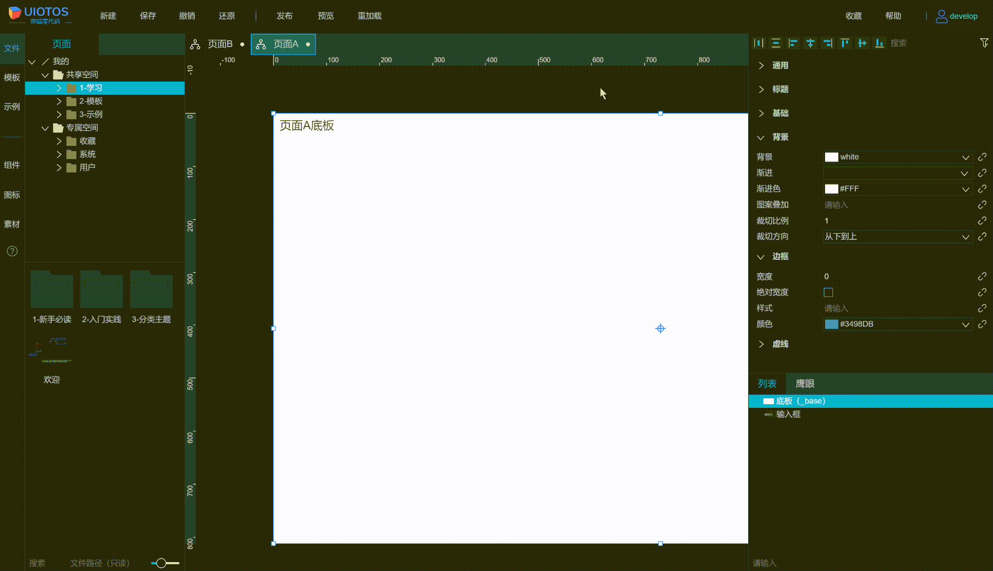The image size is (993, 571).
Task: Switch to the 鹰眼 tab
Action: [804, 383]
